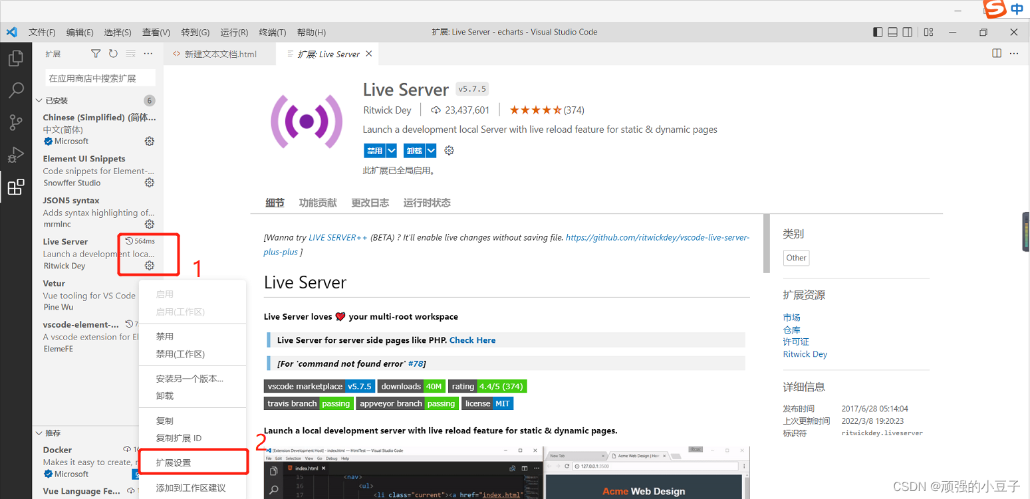Image resolution: width=1030 pixels, height=499 pixels.
Task: Click the Other category tag
Action: pos(796,258)
